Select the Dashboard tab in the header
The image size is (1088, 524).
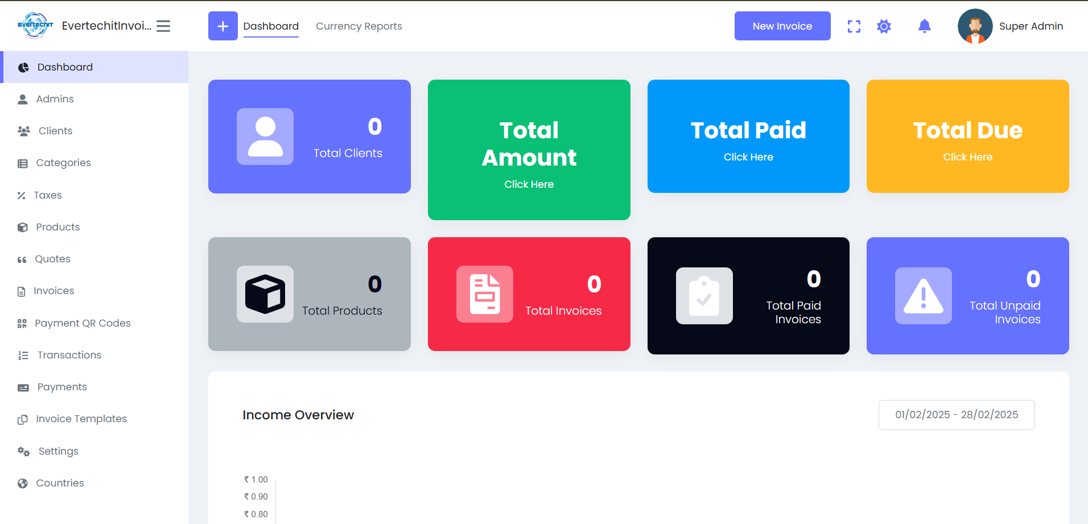(x=271, y=26)
